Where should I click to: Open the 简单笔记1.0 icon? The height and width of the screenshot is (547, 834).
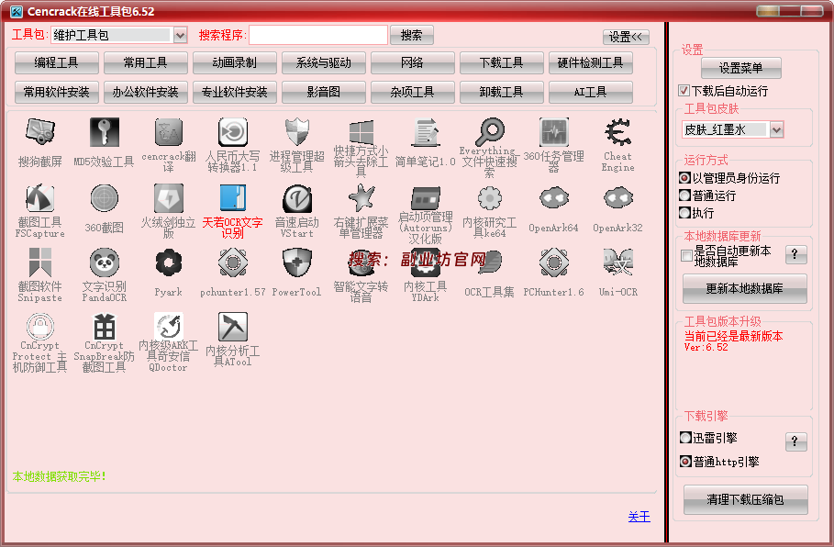pos(426,132)
